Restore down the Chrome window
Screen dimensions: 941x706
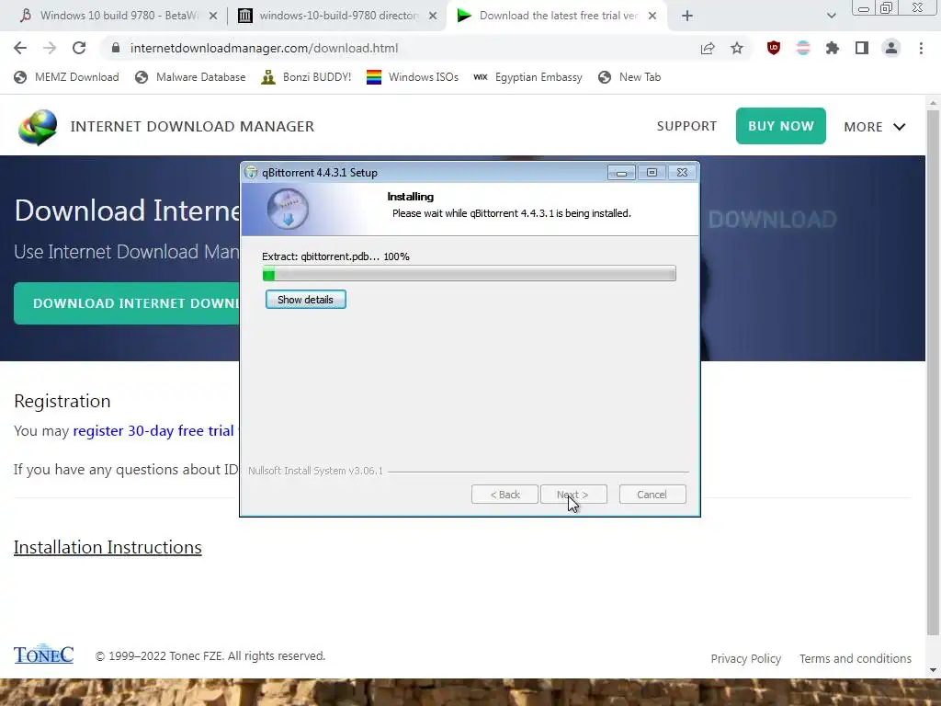pyautogui.click(x=887, y=7)
